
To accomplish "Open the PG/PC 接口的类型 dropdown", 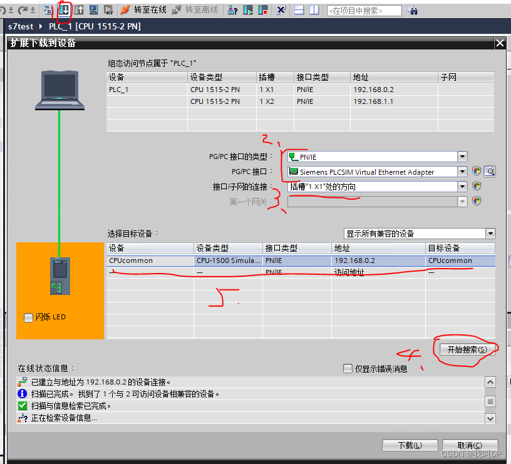I will [x=462, y=157].
